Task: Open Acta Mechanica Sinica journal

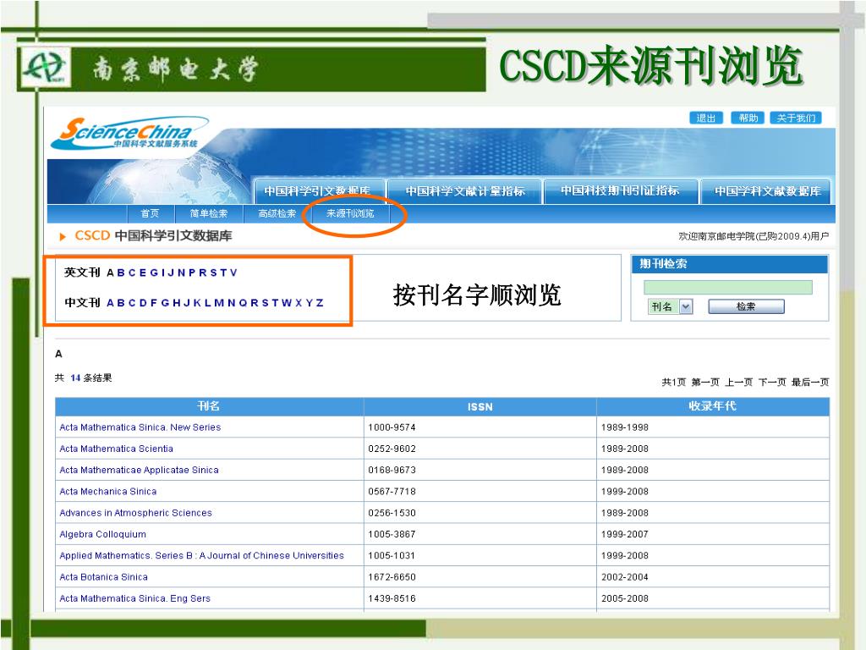Action: click(x=108, y=492)
